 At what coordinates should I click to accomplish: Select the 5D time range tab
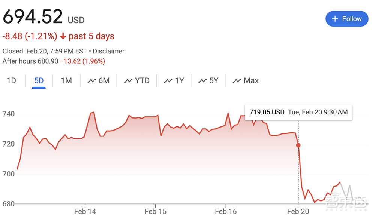(x=39, y=80)
